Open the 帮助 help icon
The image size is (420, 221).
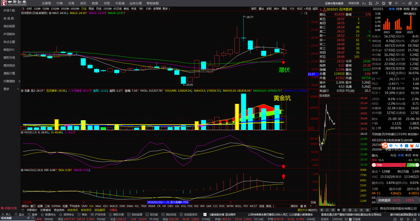82,214
